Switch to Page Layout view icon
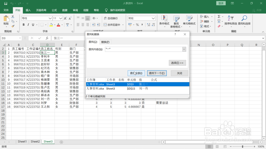Viewport: 266px width, 149px height. tap(217, 146)
